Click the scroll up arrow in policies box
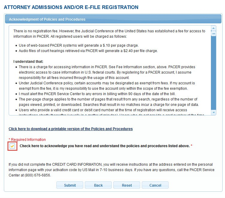This screenshot has height=198, width=225. coord(214,29)
